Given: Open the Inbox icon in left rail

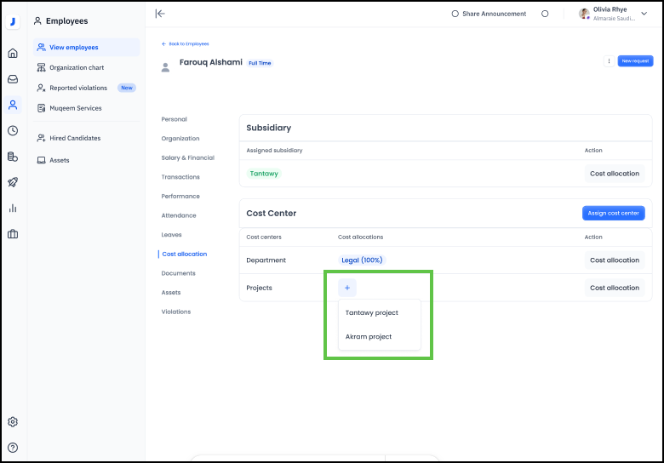Looking at the screenshot, I should tap(13, 79).
